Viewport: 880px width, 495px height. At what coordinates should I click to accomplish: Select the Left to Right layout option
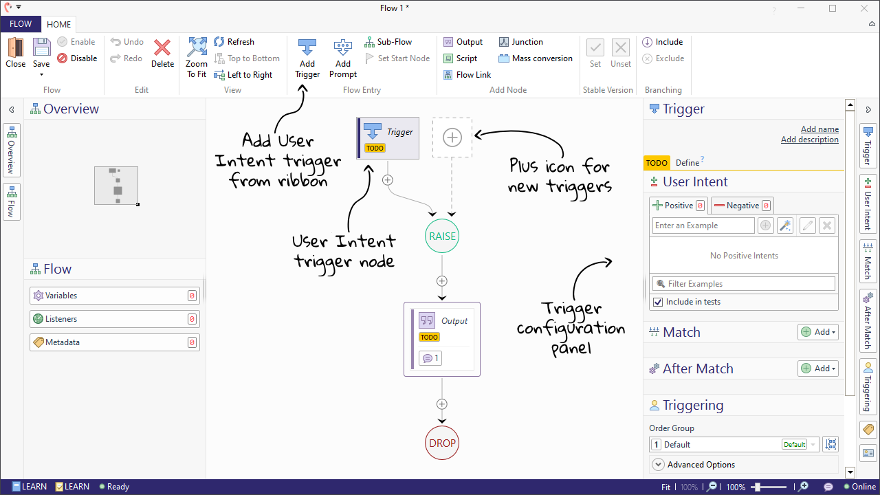(243, 75)
